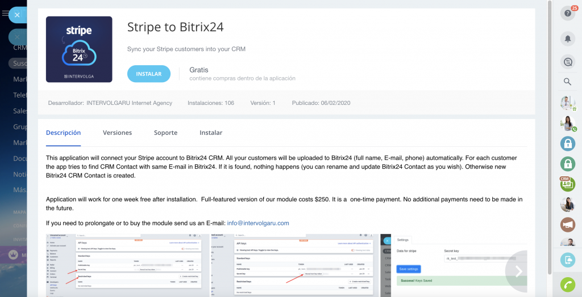Open the partially hidden avatar above the teal document icon

pyautogui.click(x=568, y=242)
